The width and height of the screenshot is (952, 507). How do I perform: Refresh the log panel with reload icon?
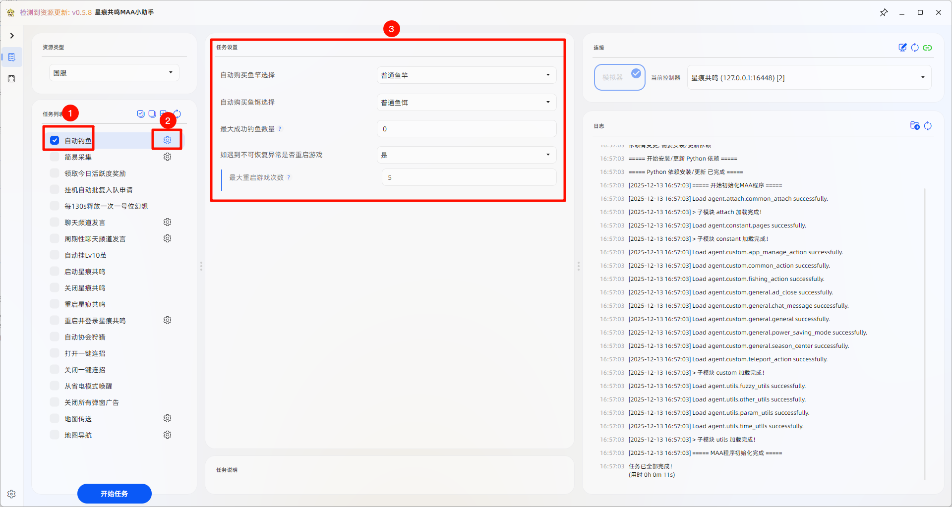click(x=928, y=126)
